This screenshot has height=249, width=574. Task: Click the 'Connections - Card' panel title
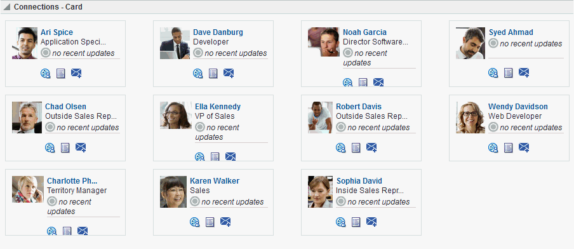click(48, 7)
